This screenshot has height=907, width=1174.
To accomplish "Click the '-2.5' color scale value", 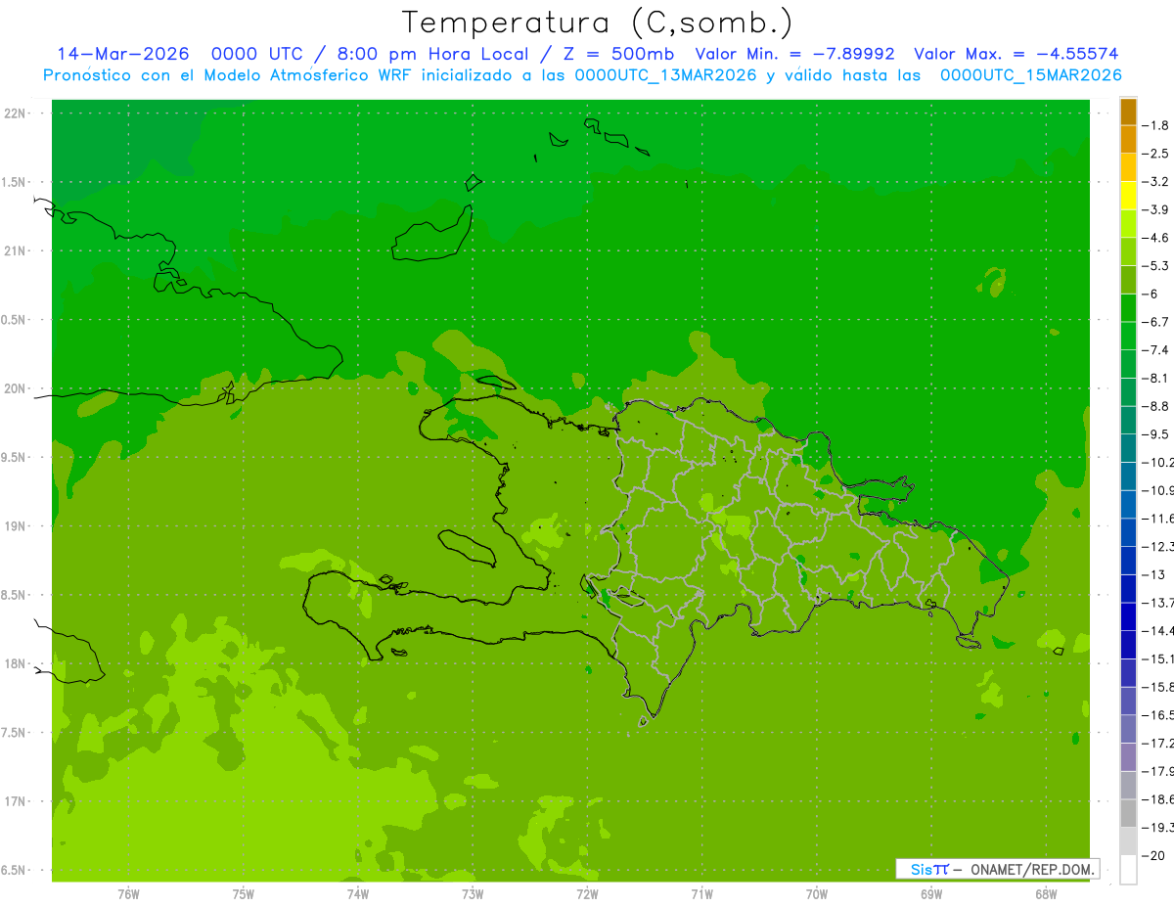I will pyautogui.click(x=1155, y=154).
